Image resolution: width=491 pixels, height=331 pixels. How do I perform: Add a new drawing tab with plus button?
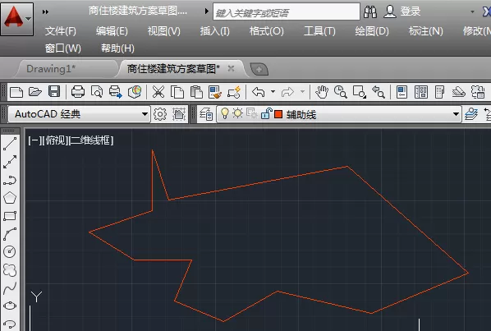pos(259,69)
